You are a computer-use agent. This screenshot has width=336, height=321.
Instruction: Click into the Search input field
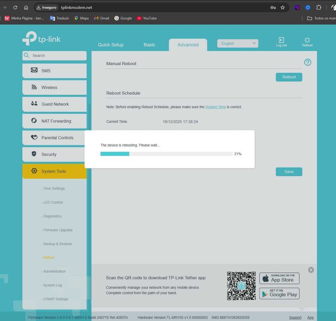(54, 56)
